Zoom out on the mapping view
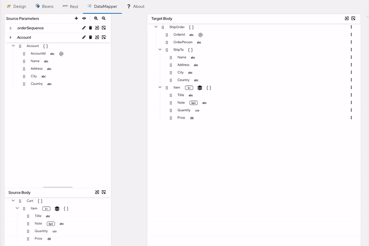The height and width of the screenshot is (246, 369). (x=104, y=18)
